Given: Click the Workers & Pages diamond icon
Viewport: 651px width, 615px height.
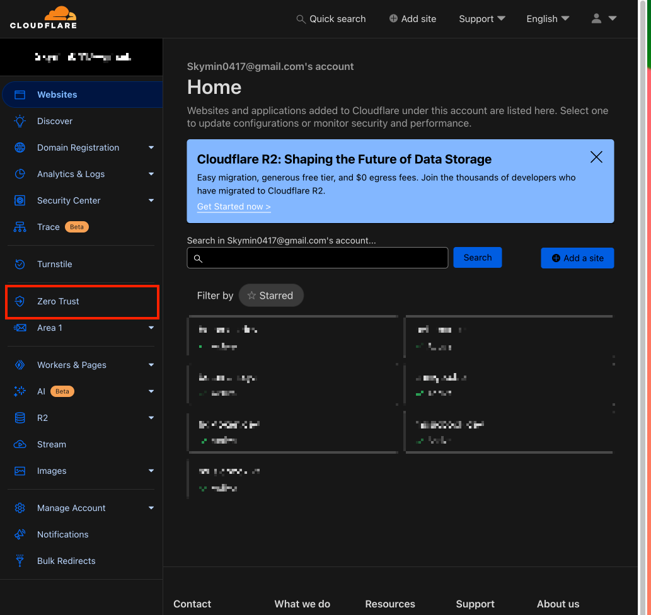Looking at the screenshot, I should click(20, 365).
